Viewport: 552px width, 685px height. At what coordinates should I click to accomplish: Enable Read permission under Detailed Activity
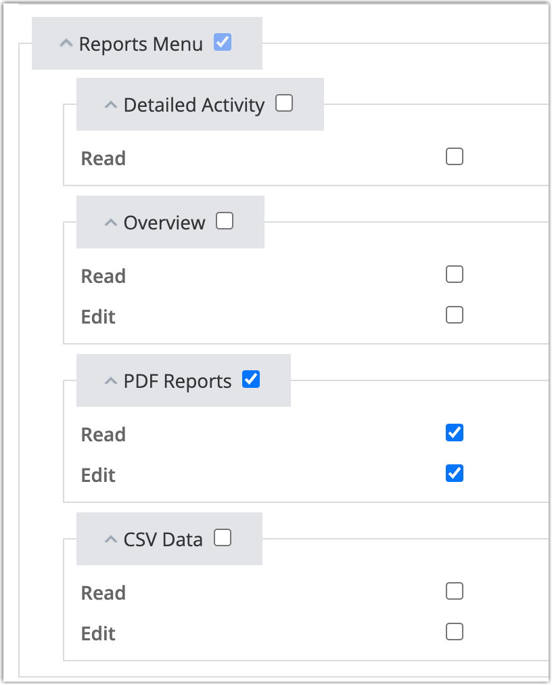click(x=454, y=156)
